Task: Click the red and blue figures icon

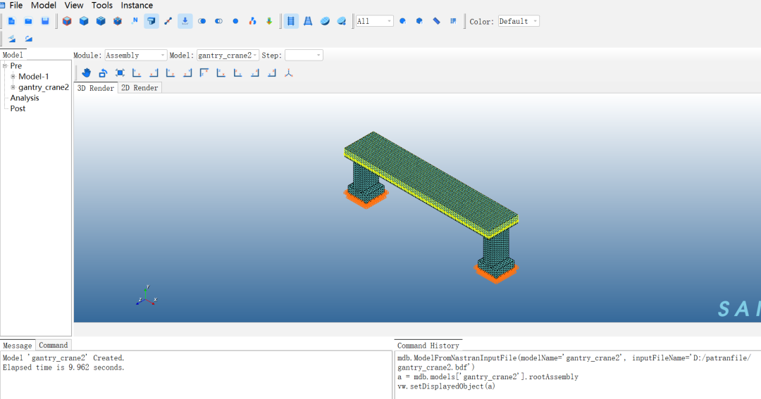Action: tap(252, 21)
